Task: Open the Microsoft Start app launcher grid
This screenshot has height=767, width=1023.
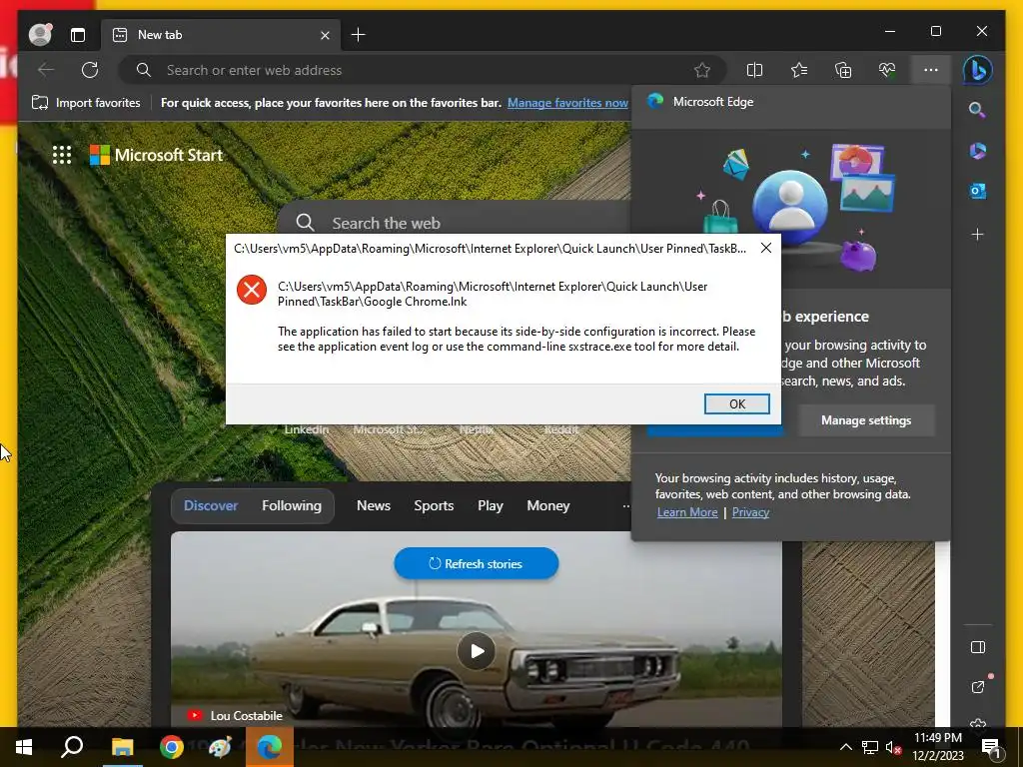Action: point(62,155)
